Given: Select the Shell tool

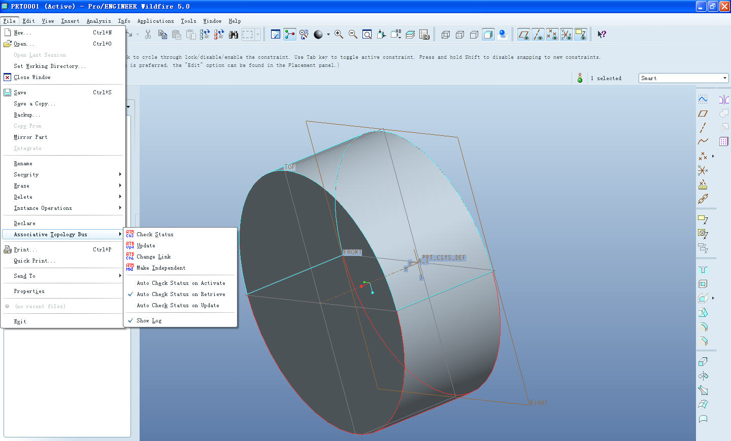Looking at the screenshot, I should (703, 284).
